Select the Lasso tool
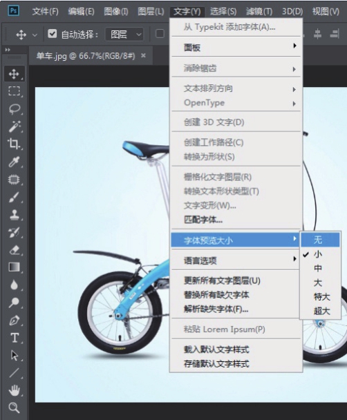Screen dimensions: 347x420 [15, 108]
